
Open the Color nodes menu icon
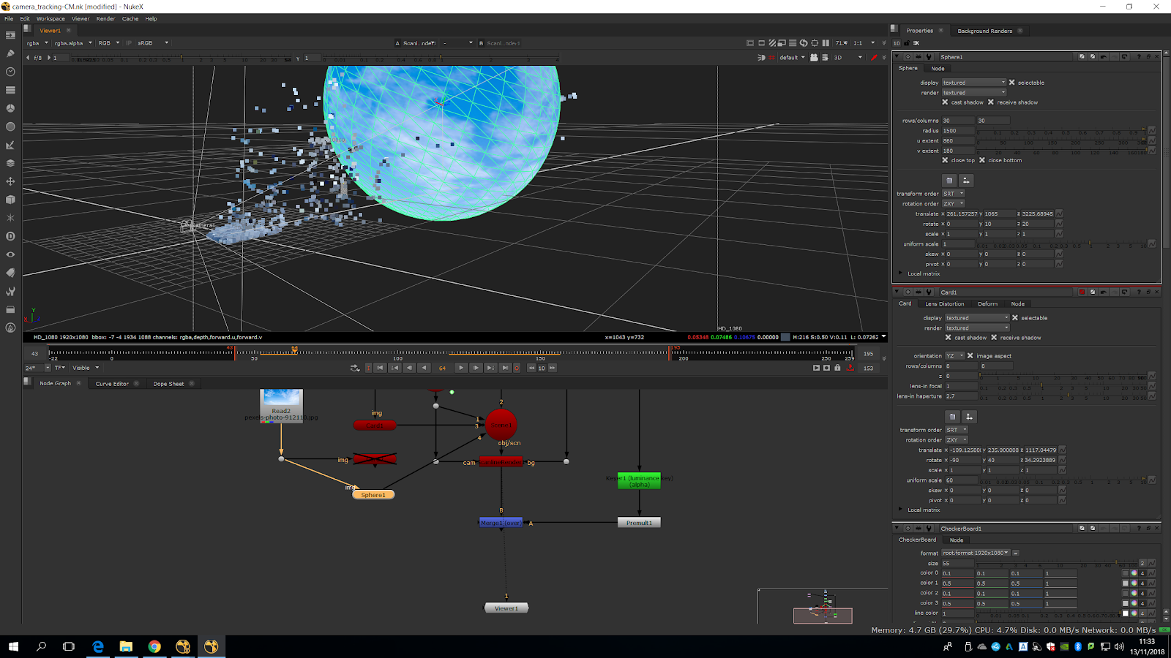(x=10, y=108)
